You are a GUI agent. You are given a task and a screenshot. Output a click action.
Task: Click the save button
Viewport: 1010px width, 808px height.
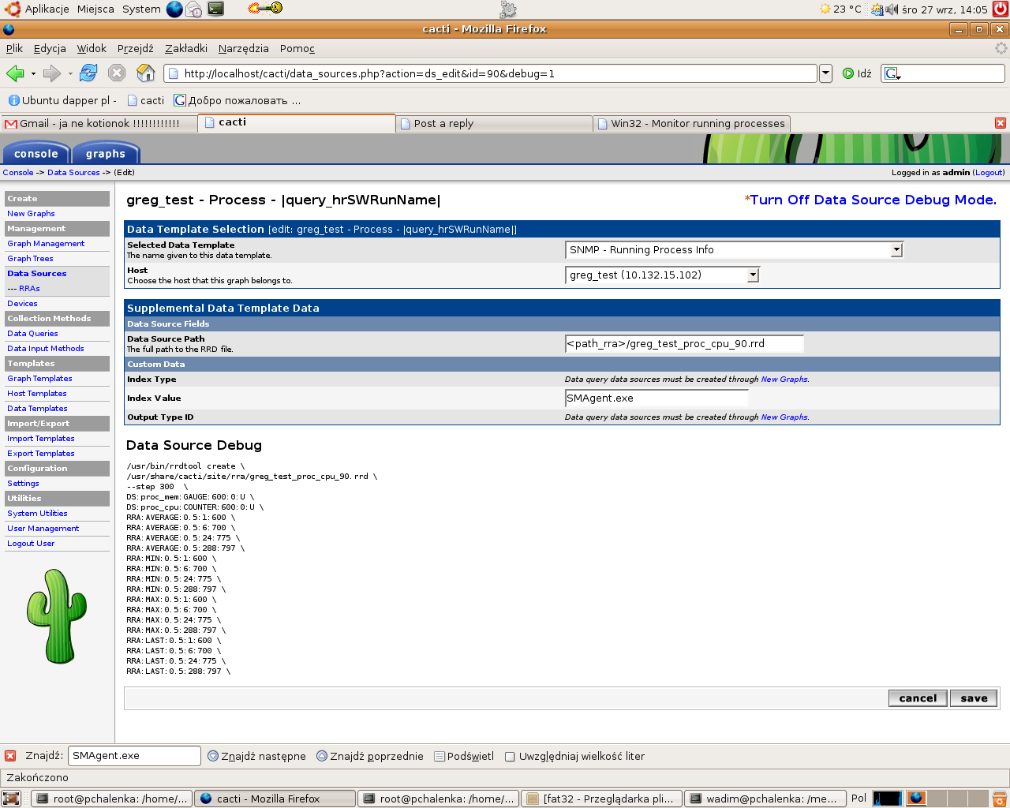[x=974, y=698]
